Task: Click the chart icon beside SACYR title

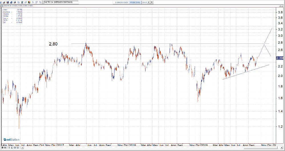Action: tap(3, 5)
